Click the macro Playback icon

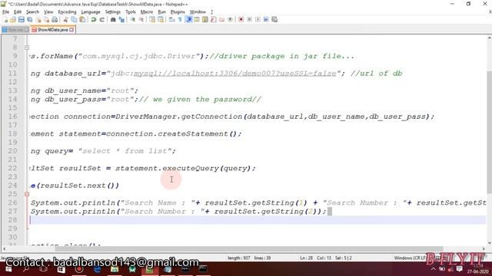click(x=258, y=20)
